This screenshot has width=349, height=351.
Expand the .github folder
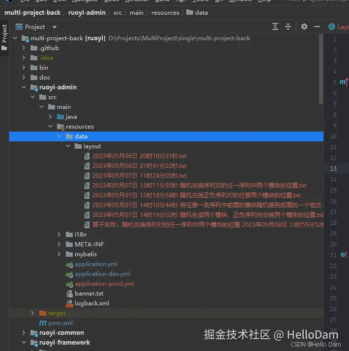click(24, 48)
